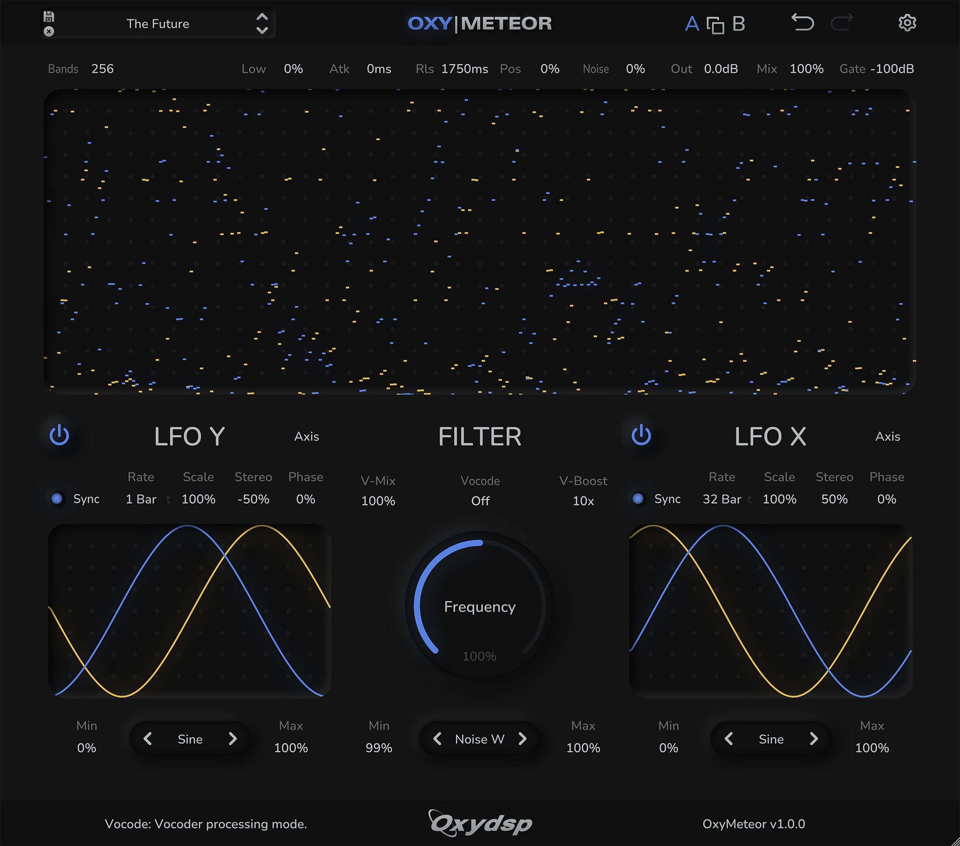Viewport: 960px width, 846px height.
Task: Undo the last change
Action: (803, 24)
